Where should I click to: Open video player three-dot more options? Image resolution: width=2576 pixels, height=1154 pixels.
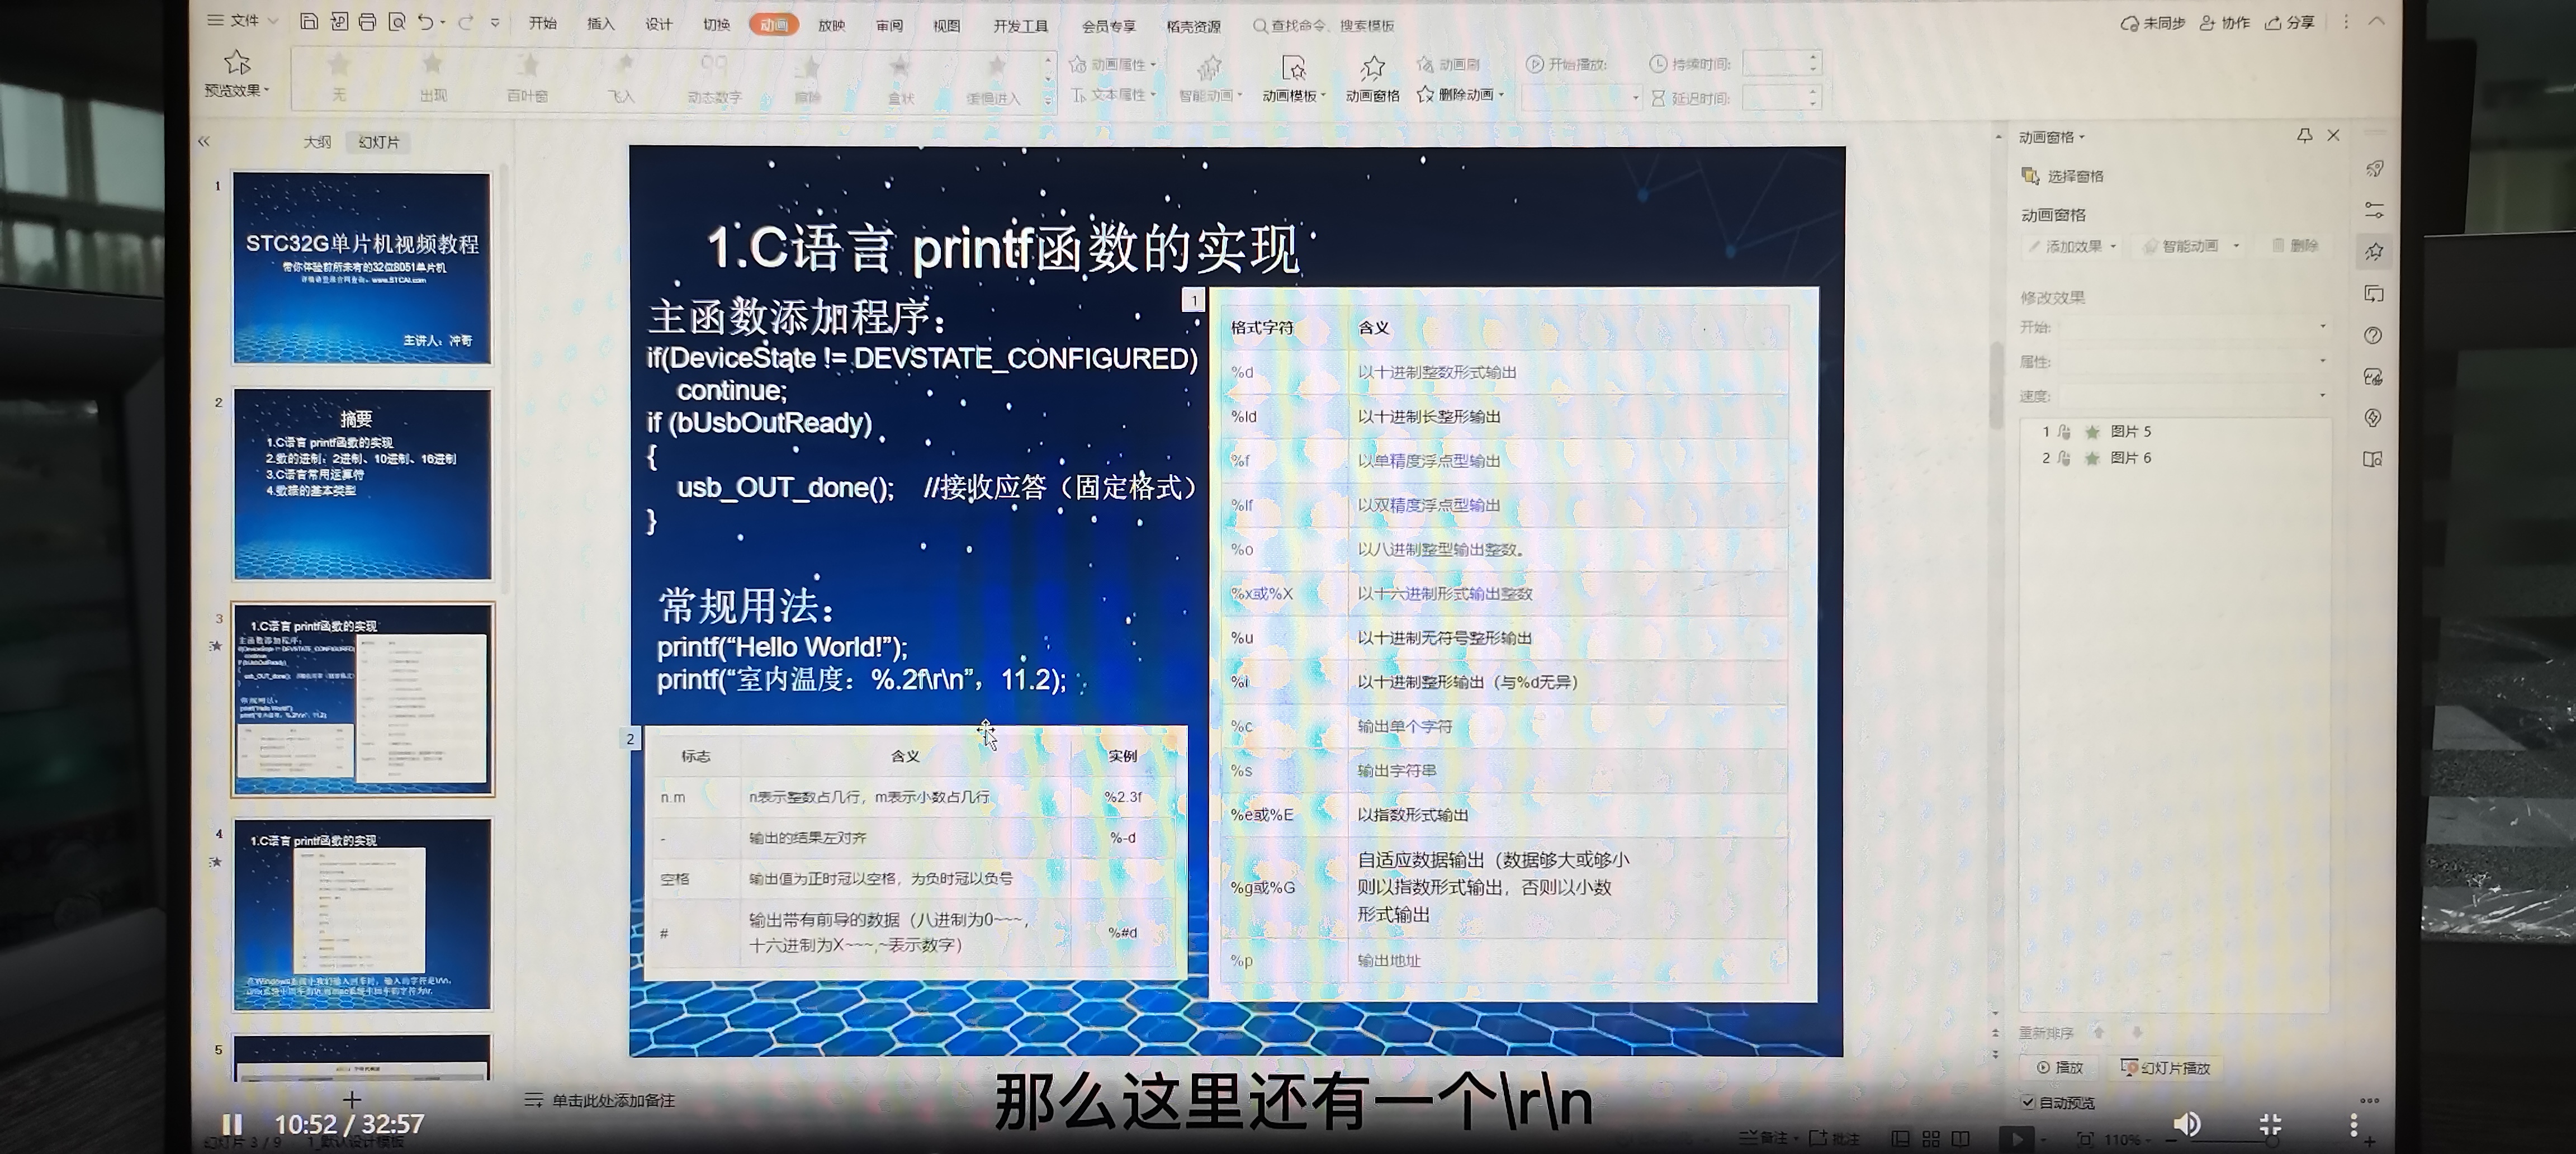[x=2354, y=1124]
